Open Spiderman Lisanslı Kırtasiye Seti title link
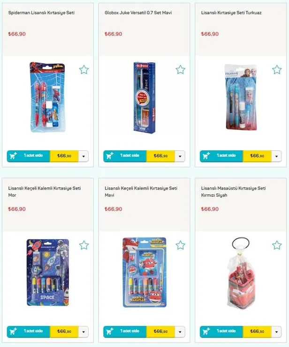This screenshot has height=347, width=289. (41, 13)
